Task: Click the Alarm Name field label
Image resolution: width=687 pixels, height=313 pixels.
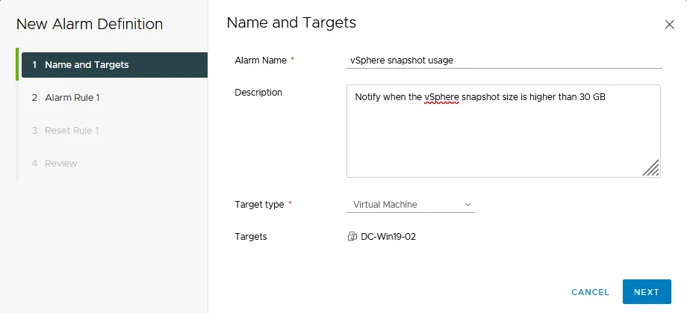Action: 261,61
